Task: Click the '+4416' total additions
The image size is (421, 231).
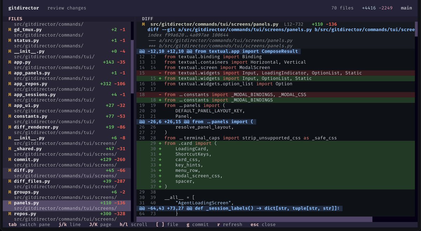Action: point(369,8)
